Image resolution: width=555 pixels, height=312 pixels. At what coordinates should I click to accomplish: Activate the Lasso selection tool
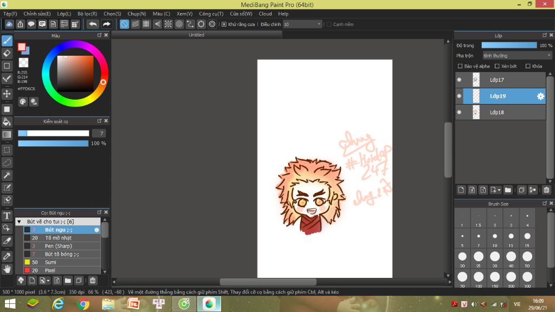(x=7, y=162)
